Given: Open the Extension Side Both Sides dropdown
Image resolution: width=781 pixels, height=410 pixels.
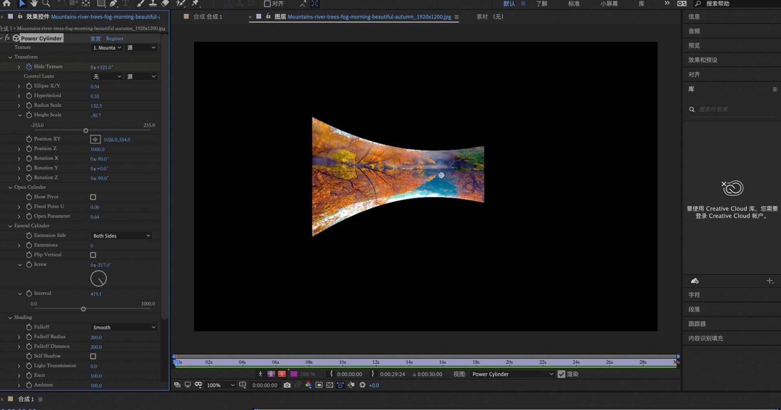Looking at the screenshot, I should tap(121, 236).
